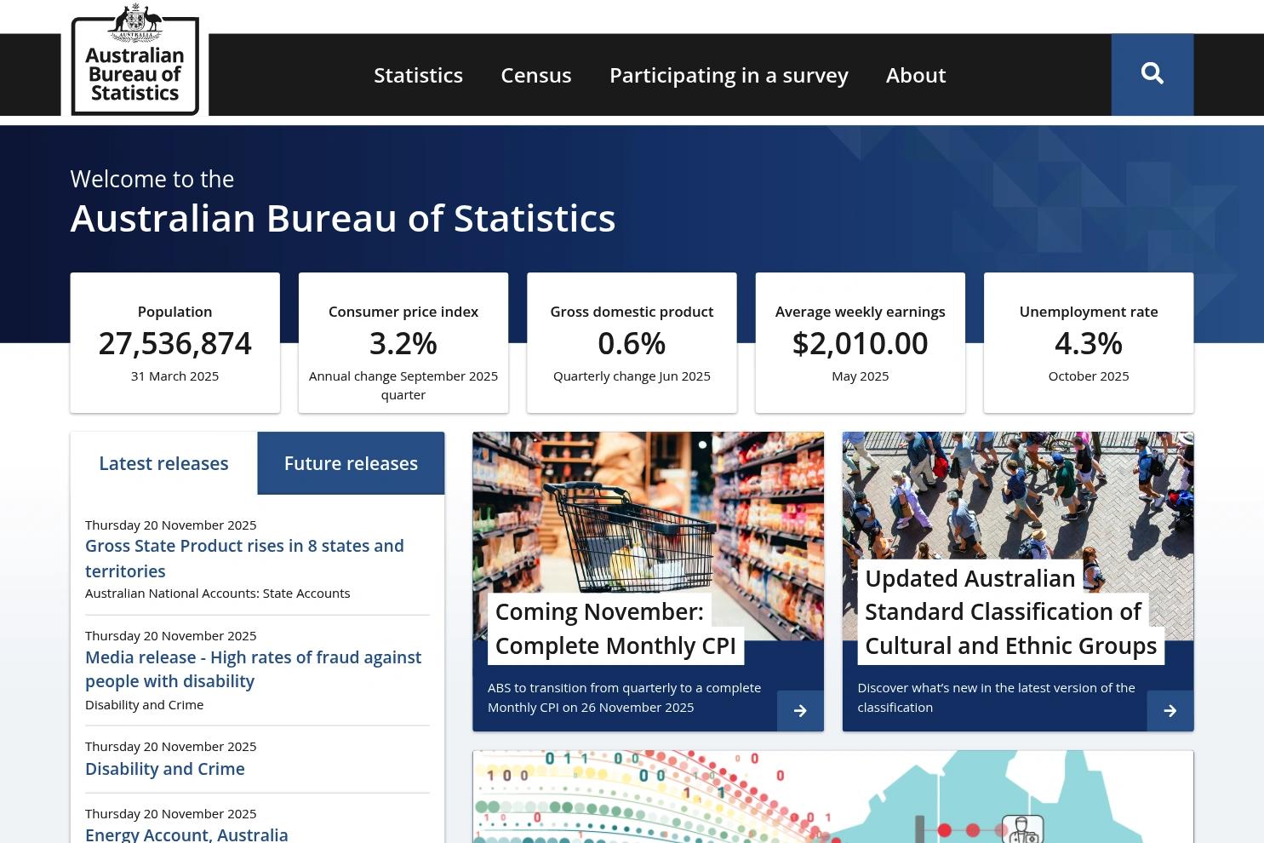This screenshot has width=1264, height=843.
Task: Click the 3.2% CPI figure
Action: (x=403, y=344)
